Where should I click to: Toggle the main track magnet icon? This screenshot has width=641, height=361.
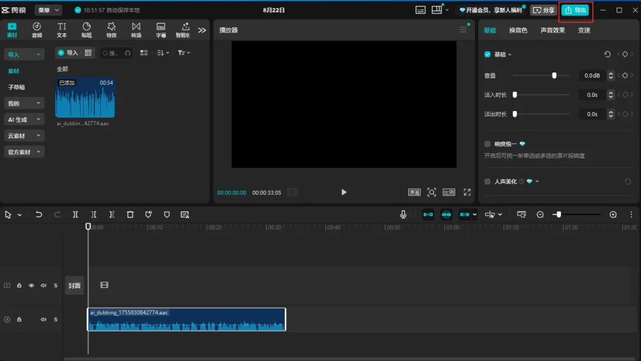[x=428, y=214]
